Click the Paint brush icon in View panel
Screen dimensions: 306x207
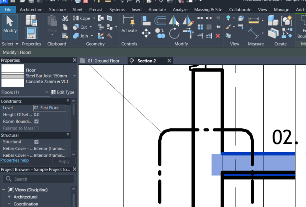[x=228, y=27]
